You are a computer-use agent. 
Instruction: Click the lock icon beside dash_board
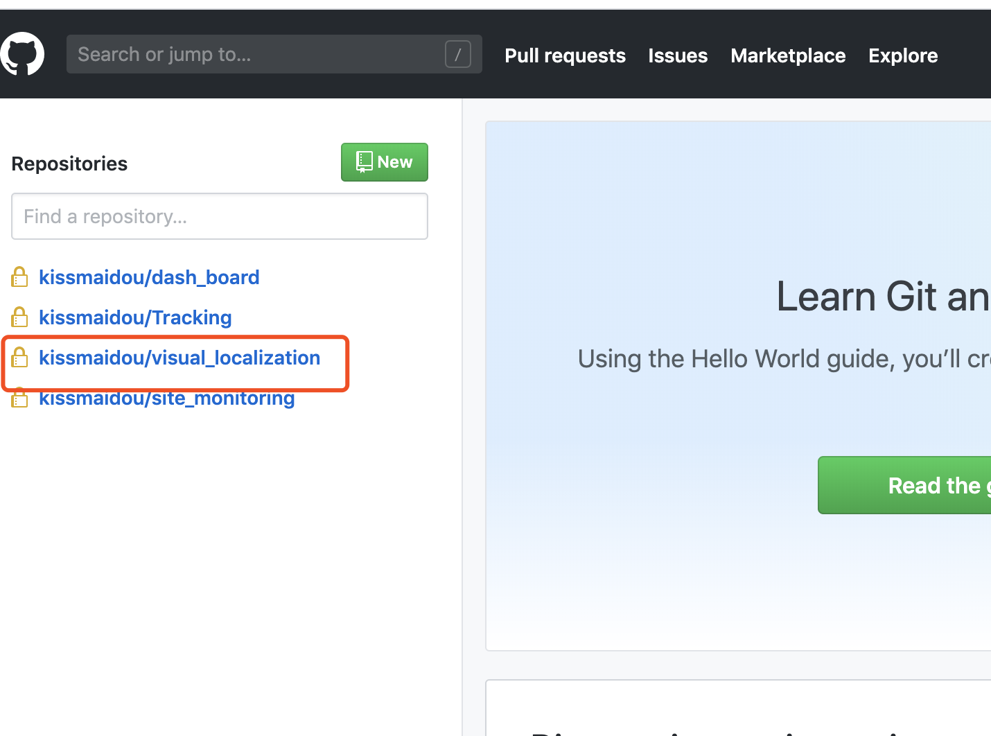[19, 277]
